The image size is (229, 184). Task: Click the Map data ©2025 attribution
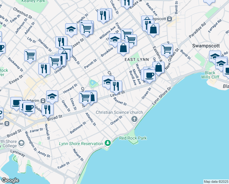coord(216,182)
